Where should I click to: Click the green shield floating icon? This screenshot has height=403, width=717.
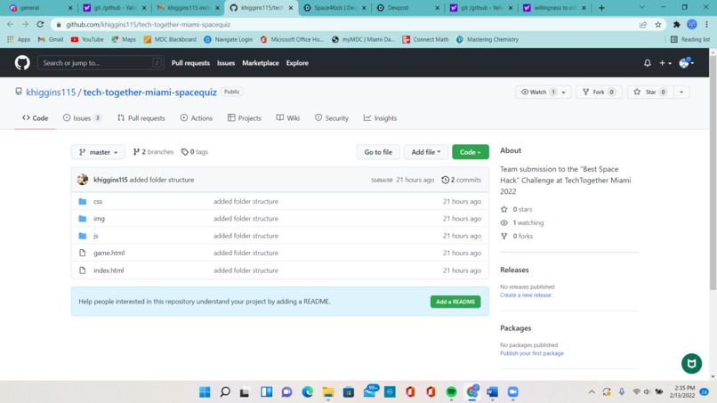pyautogui.click(x=691, y=364)
